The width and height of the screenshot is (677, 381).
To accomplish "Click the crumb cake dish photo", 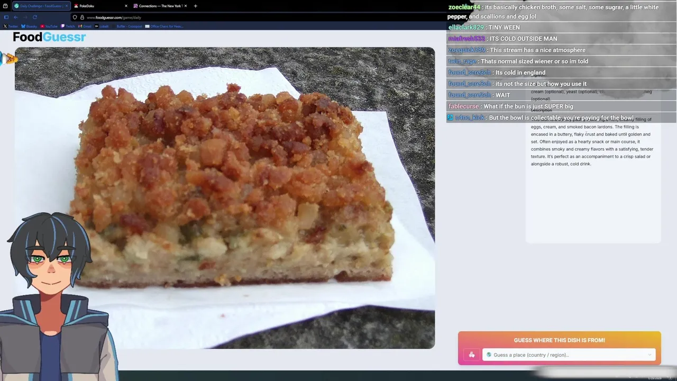I will click(225, 197).
